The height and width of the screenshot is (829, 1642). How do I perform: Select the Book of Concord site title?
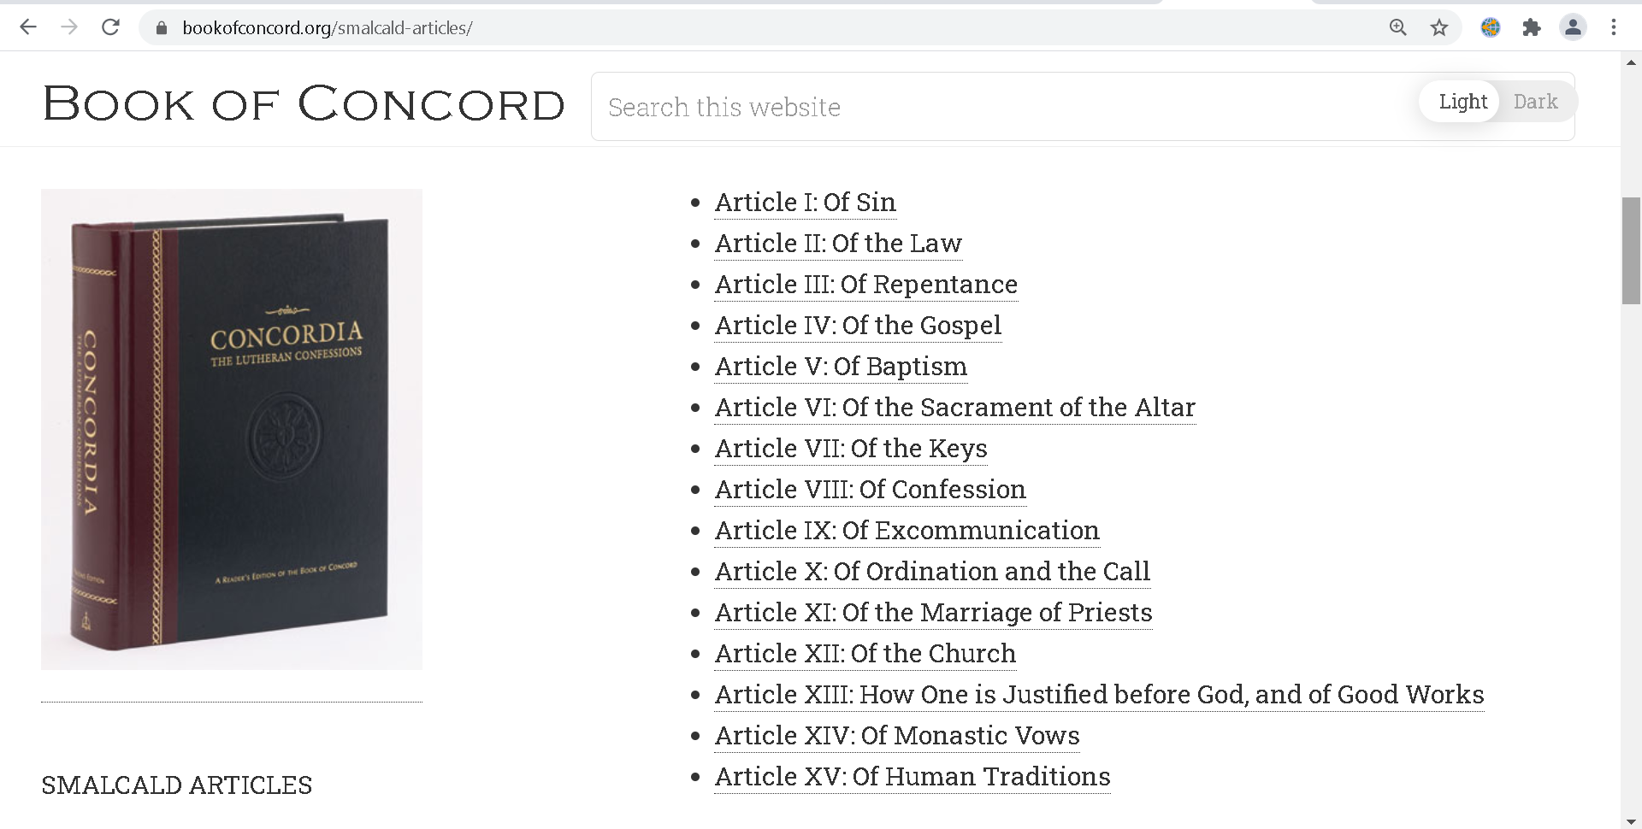(304, 103)
